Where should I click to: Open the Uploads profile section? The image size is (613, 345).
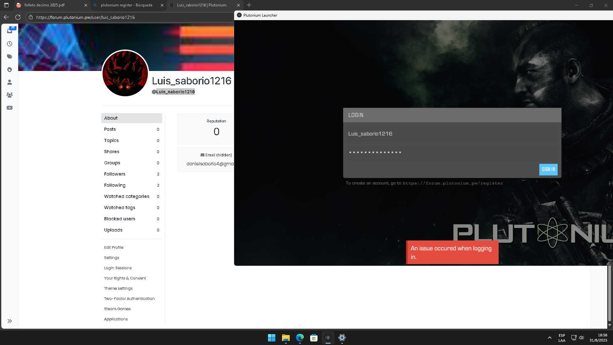[132, 230]
